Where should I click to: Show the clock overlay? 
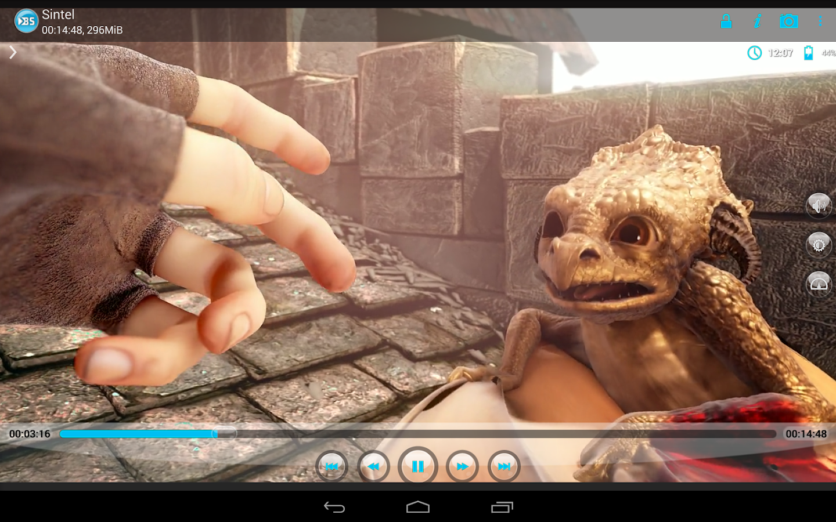(x=754, y=53)
